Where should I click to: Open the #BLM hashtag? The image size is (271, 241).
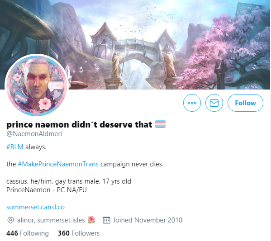[x=15, y=147]
